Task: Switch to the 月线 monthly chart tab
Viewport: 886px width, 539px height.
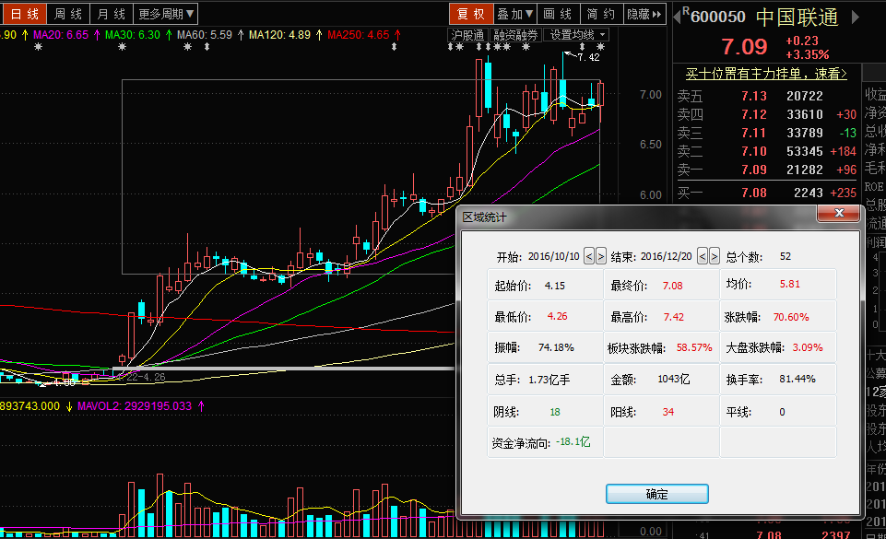Action: tap(112, 14)
